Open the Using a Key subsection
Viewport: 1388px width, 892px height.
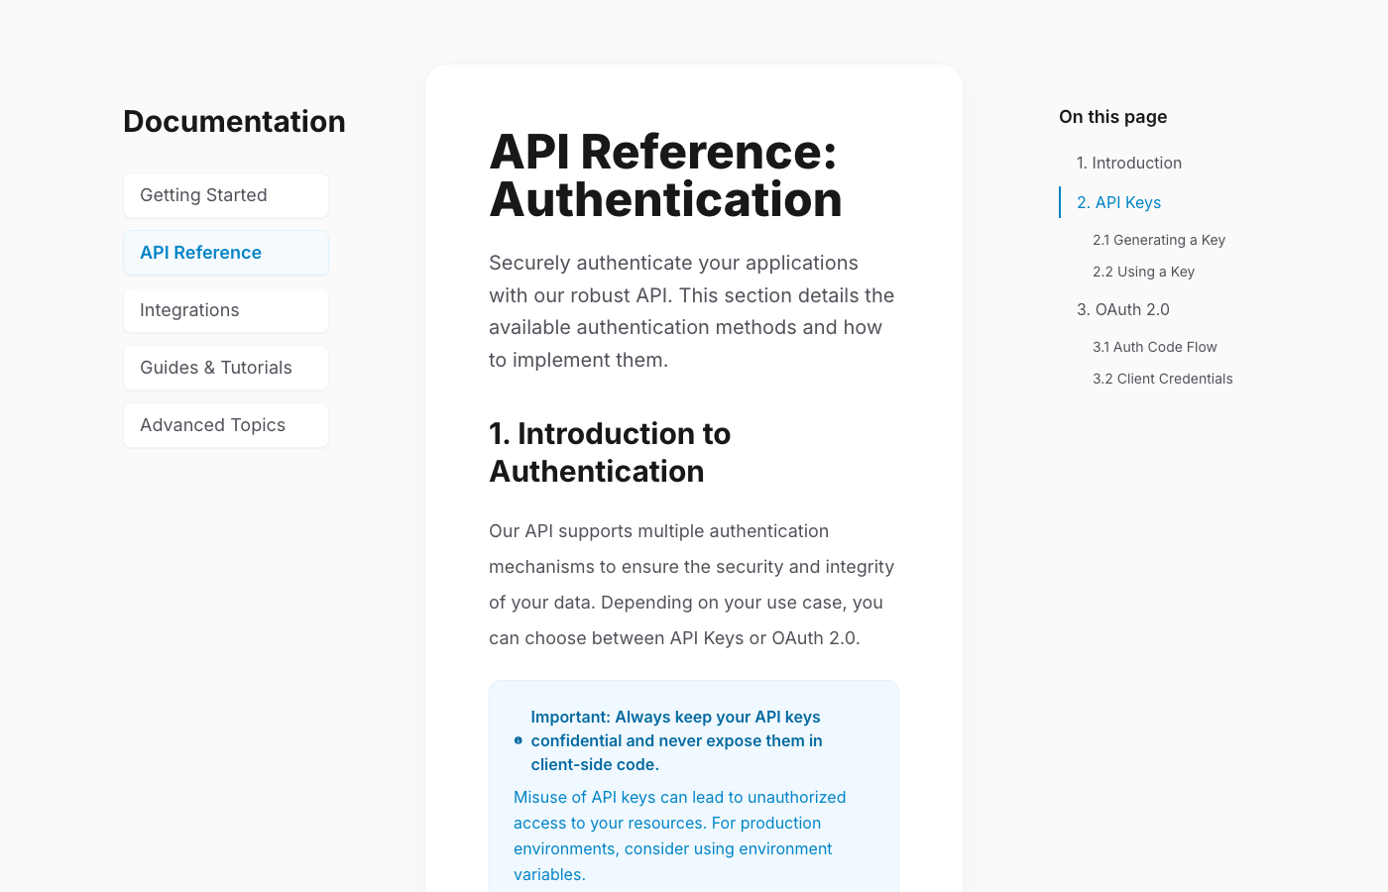(x=1143, y=272)
